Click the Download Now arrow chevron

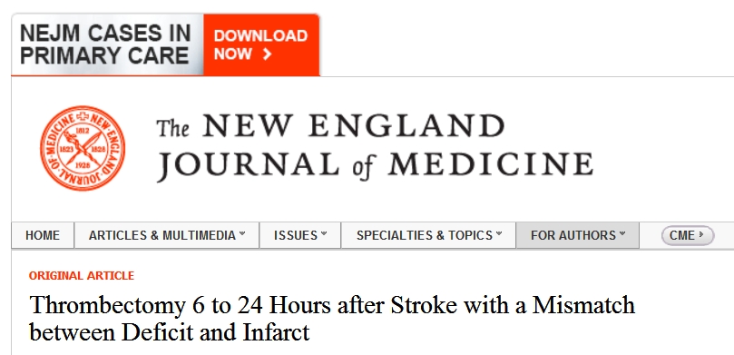[268, 54]
